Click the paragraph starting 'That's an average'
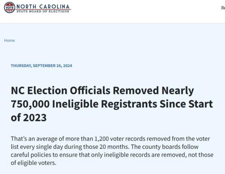The height and width of the screenshot is (174, 225). coord(112,151)
